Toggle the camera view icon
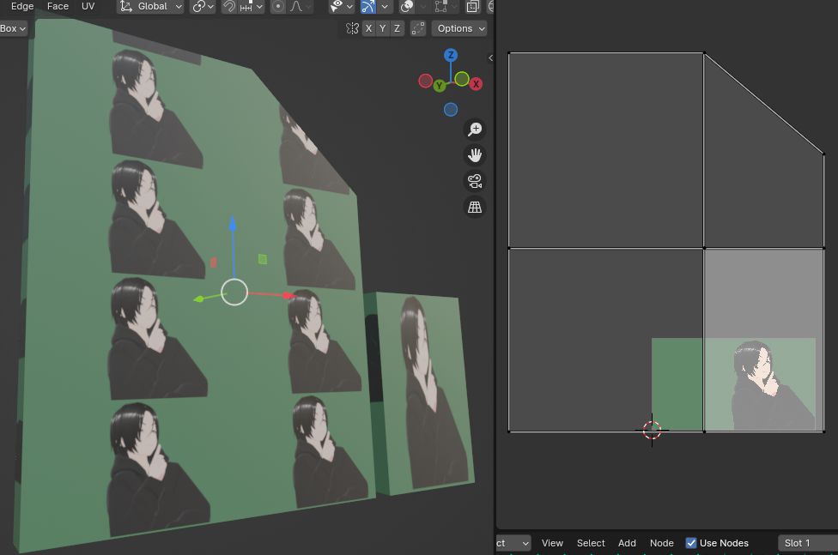The height and width of the screenshot is (555, 838). coord(475,181)
